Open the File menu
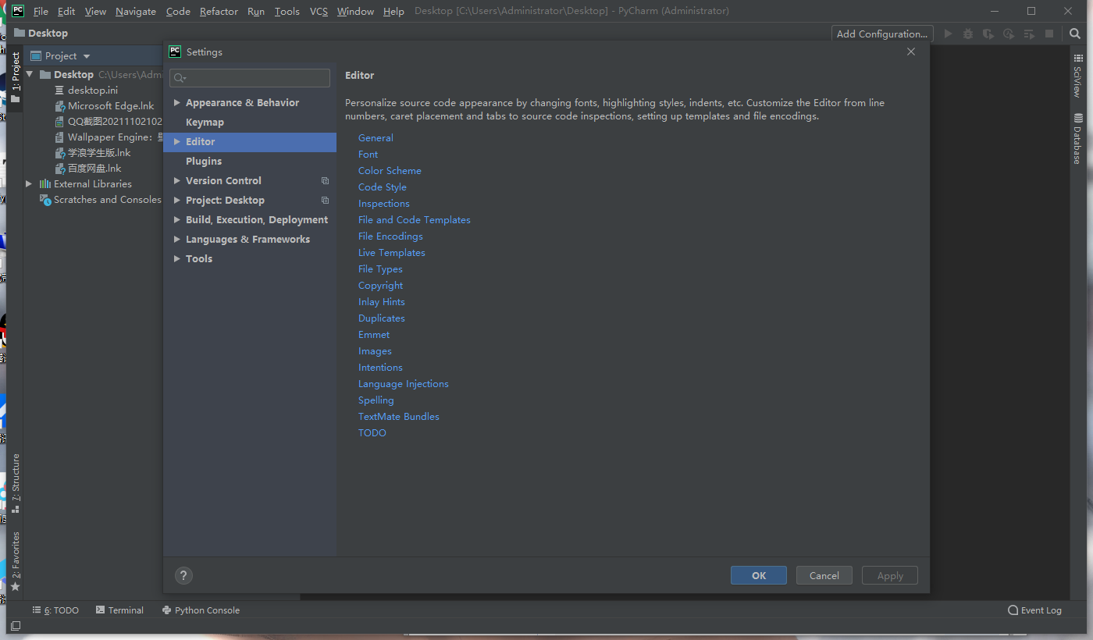The image size is (1093, 640). point(41,11)
